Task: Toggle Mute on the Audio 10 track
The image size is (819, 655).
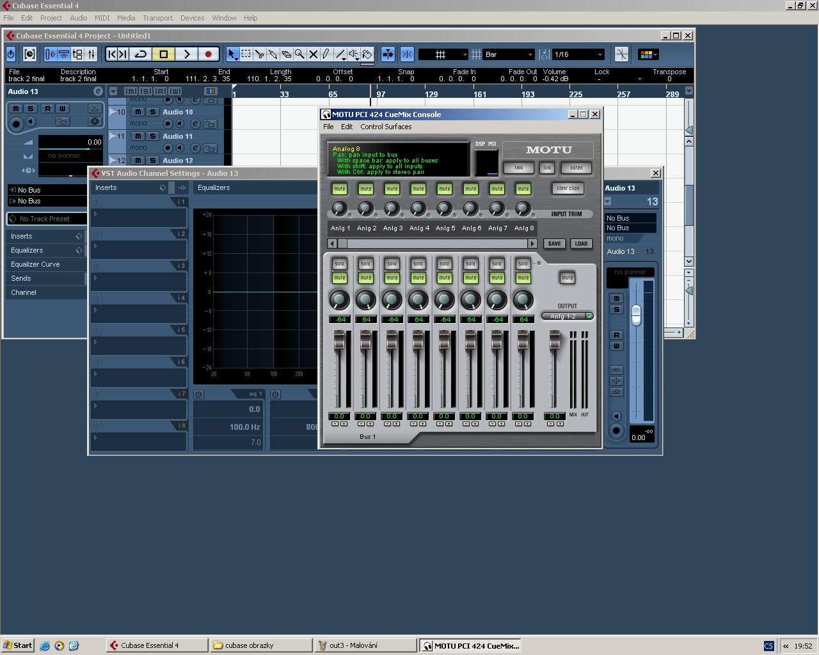Action: (138, 112)
